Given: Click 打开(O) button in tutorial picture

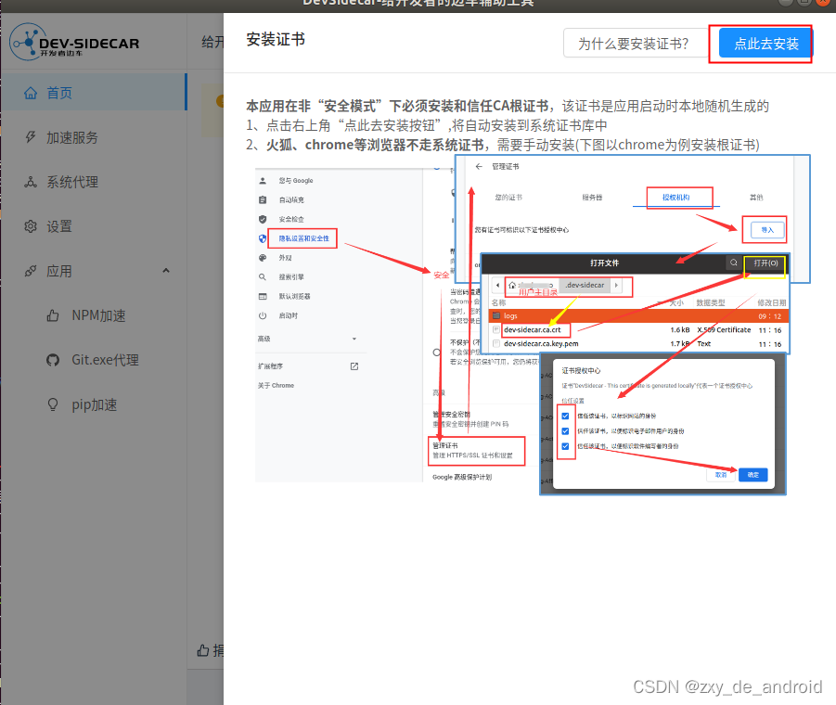Looking at the screenshot, I should (765, 263).
